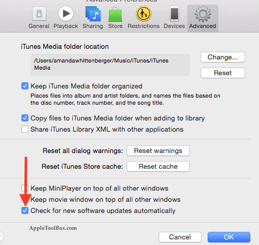Click the 'Reset all dialog warnings:' label
259x245 pixels.
[x=83, y=150]
